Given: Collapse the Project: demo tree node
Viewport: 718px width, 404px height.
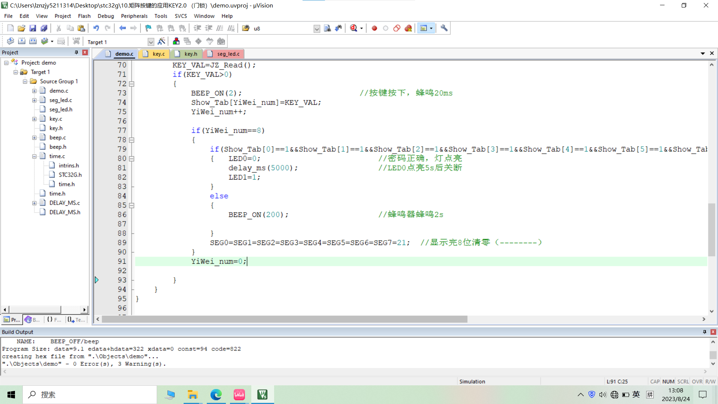Looking at the screenshot, I should click(x=6, y=63).
